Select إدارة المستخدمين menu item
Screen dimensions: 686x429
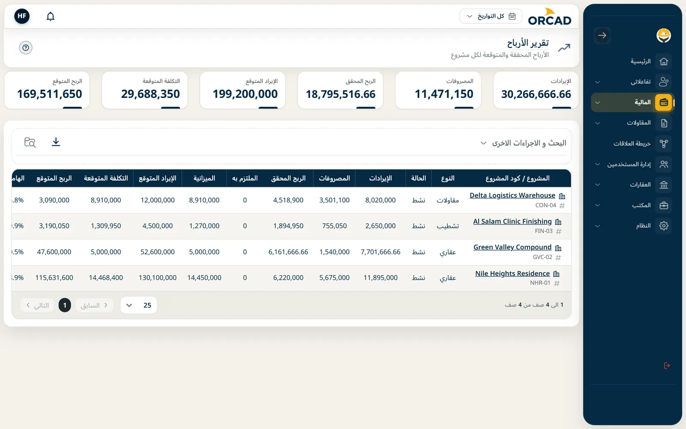point(629,164)
